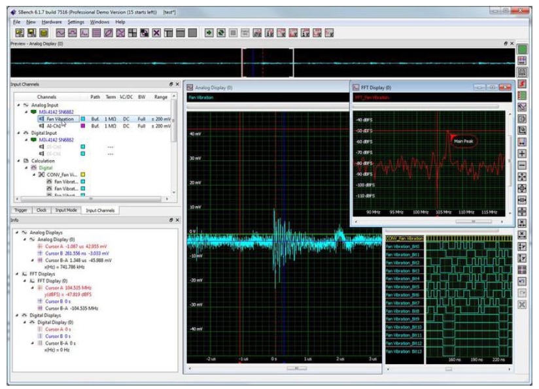
Task: Click the plus zoom icon in right toolbar
Action: (522, 154)
